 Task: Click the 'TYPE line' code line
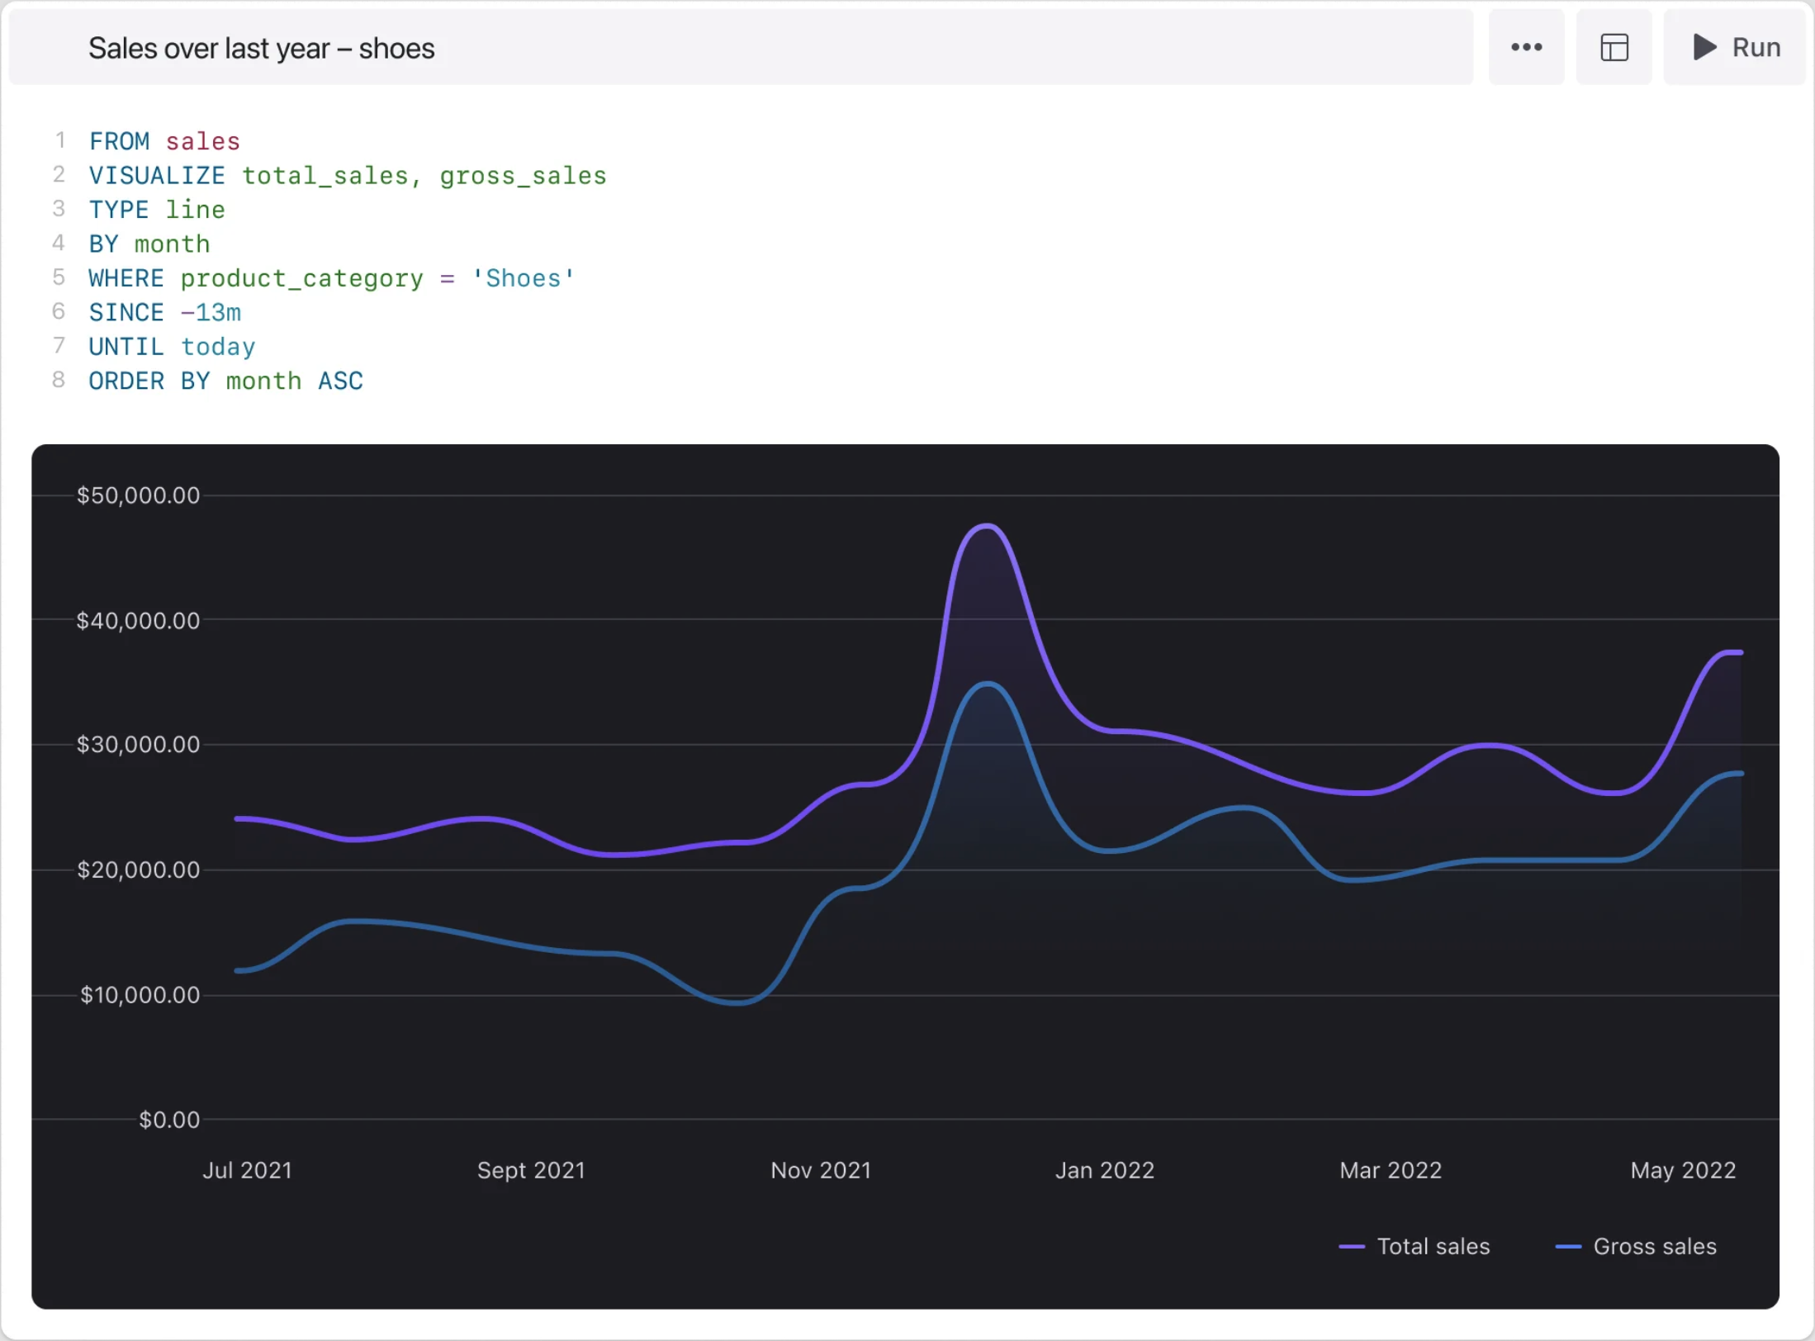157,210
